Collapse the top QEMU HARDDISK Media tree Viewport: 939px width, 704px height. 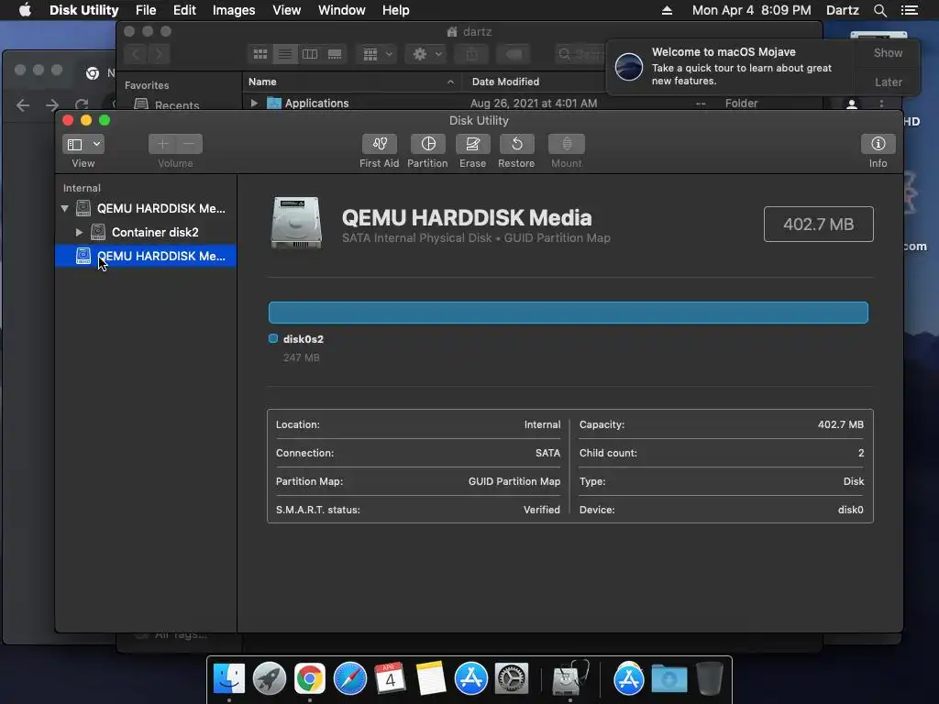coord(65,208)
